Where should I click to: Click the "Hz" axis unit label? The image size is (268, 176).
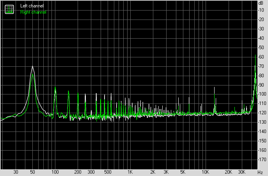[260, 172]
